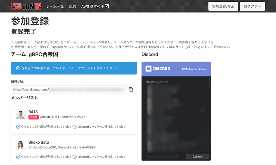Click the text GitHub @941, Discord 941#2471
276x165 pixels.
pos(63,117)
